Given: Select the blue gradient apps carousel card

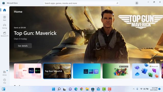Looking at the screenshot, I should [87, 71].
